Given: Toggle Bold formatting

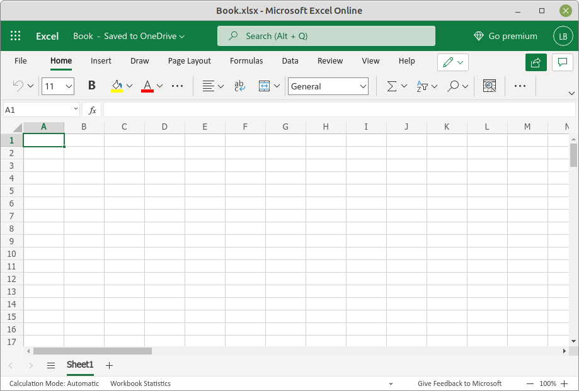Looking at the screenshot, I should coord(91,86).
